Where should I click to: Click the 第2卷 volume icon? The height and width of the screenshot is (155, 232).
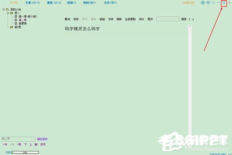coord(12,27)
